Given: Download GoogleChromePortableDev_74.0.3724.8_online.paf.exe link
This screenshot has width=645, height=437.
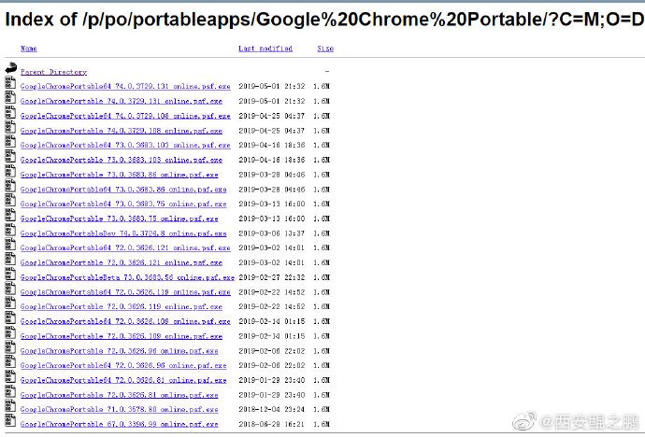Looking at the screenshot, I should point(123,233).
